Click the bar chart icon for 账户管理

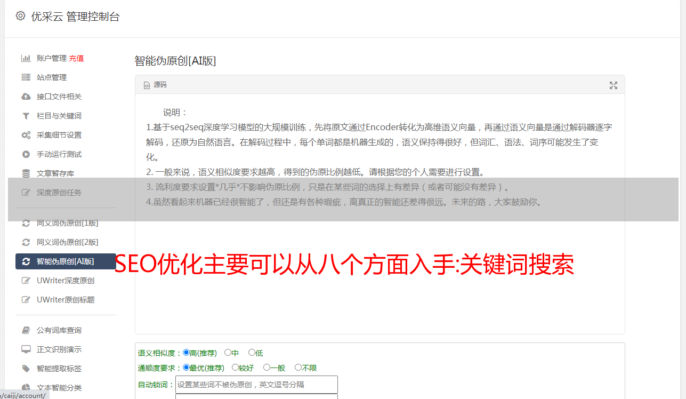point(26,58)
